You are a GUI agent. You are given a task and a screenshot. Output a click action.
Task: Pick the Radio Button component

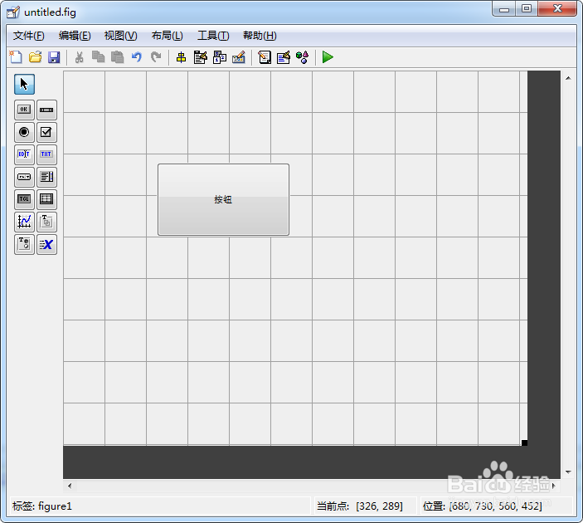[x=24, y=132]
